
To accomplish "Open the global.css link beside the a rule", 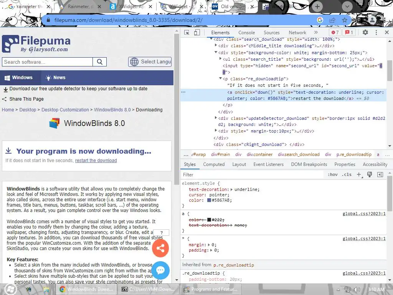I will click(364, 214).
